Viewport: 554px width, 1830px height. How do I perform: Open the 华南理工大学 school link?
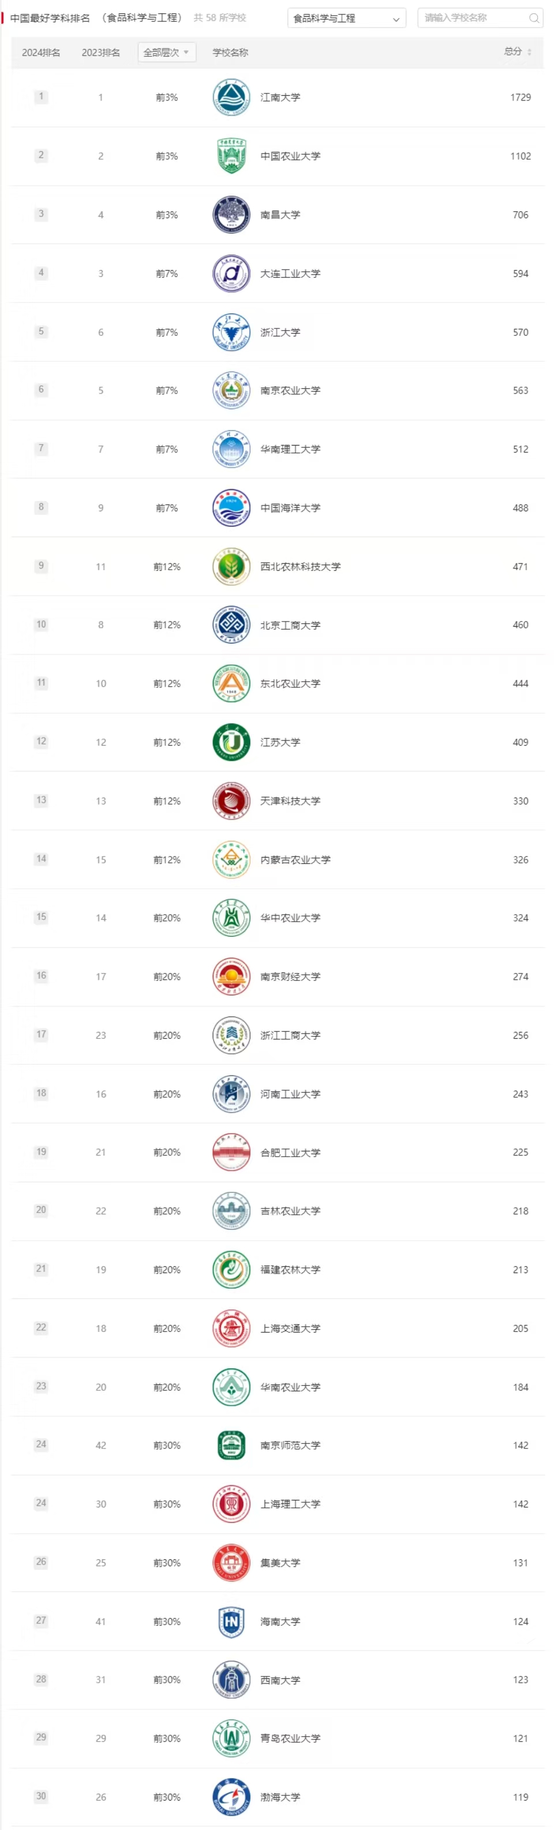click(x=290, y=449)
